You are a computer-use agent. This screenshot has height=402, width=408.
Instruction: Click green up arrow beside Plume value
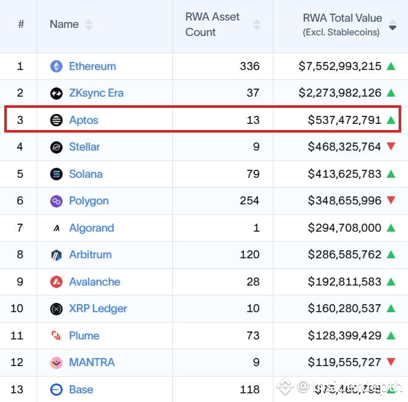pos(391,336)
